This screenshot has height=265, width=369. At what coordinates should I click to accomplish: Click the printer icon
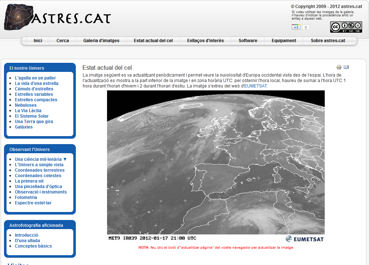click(x=339, y=67)
